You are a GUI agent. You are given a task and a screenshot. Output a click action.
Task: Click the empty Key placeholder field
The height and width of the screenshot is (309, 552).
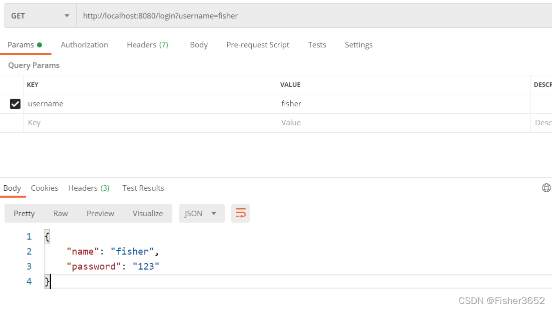[150, 123]
